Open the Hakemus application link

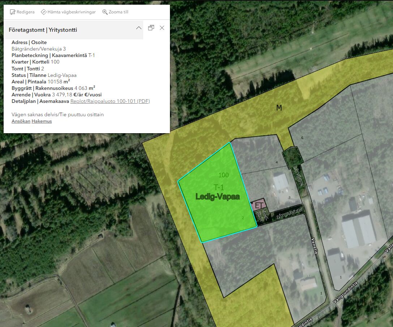tap(42, 121)
